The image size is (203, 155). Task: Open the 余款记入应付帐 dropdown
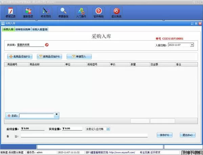(108, 129)
